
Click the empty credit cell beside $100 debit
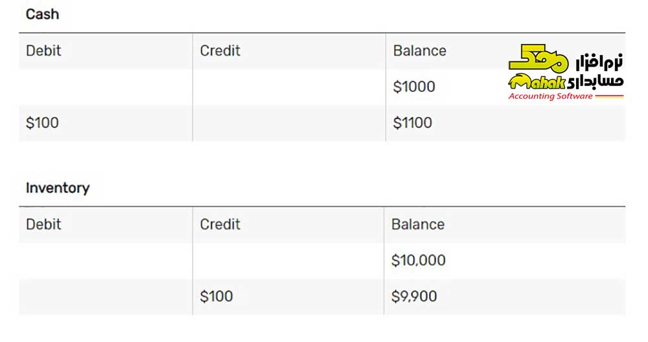pos(289,123)
